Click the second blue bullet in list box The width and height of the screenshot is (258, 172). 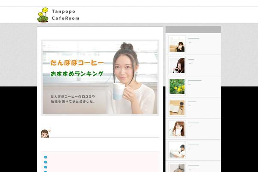click(x=46, y=162)
